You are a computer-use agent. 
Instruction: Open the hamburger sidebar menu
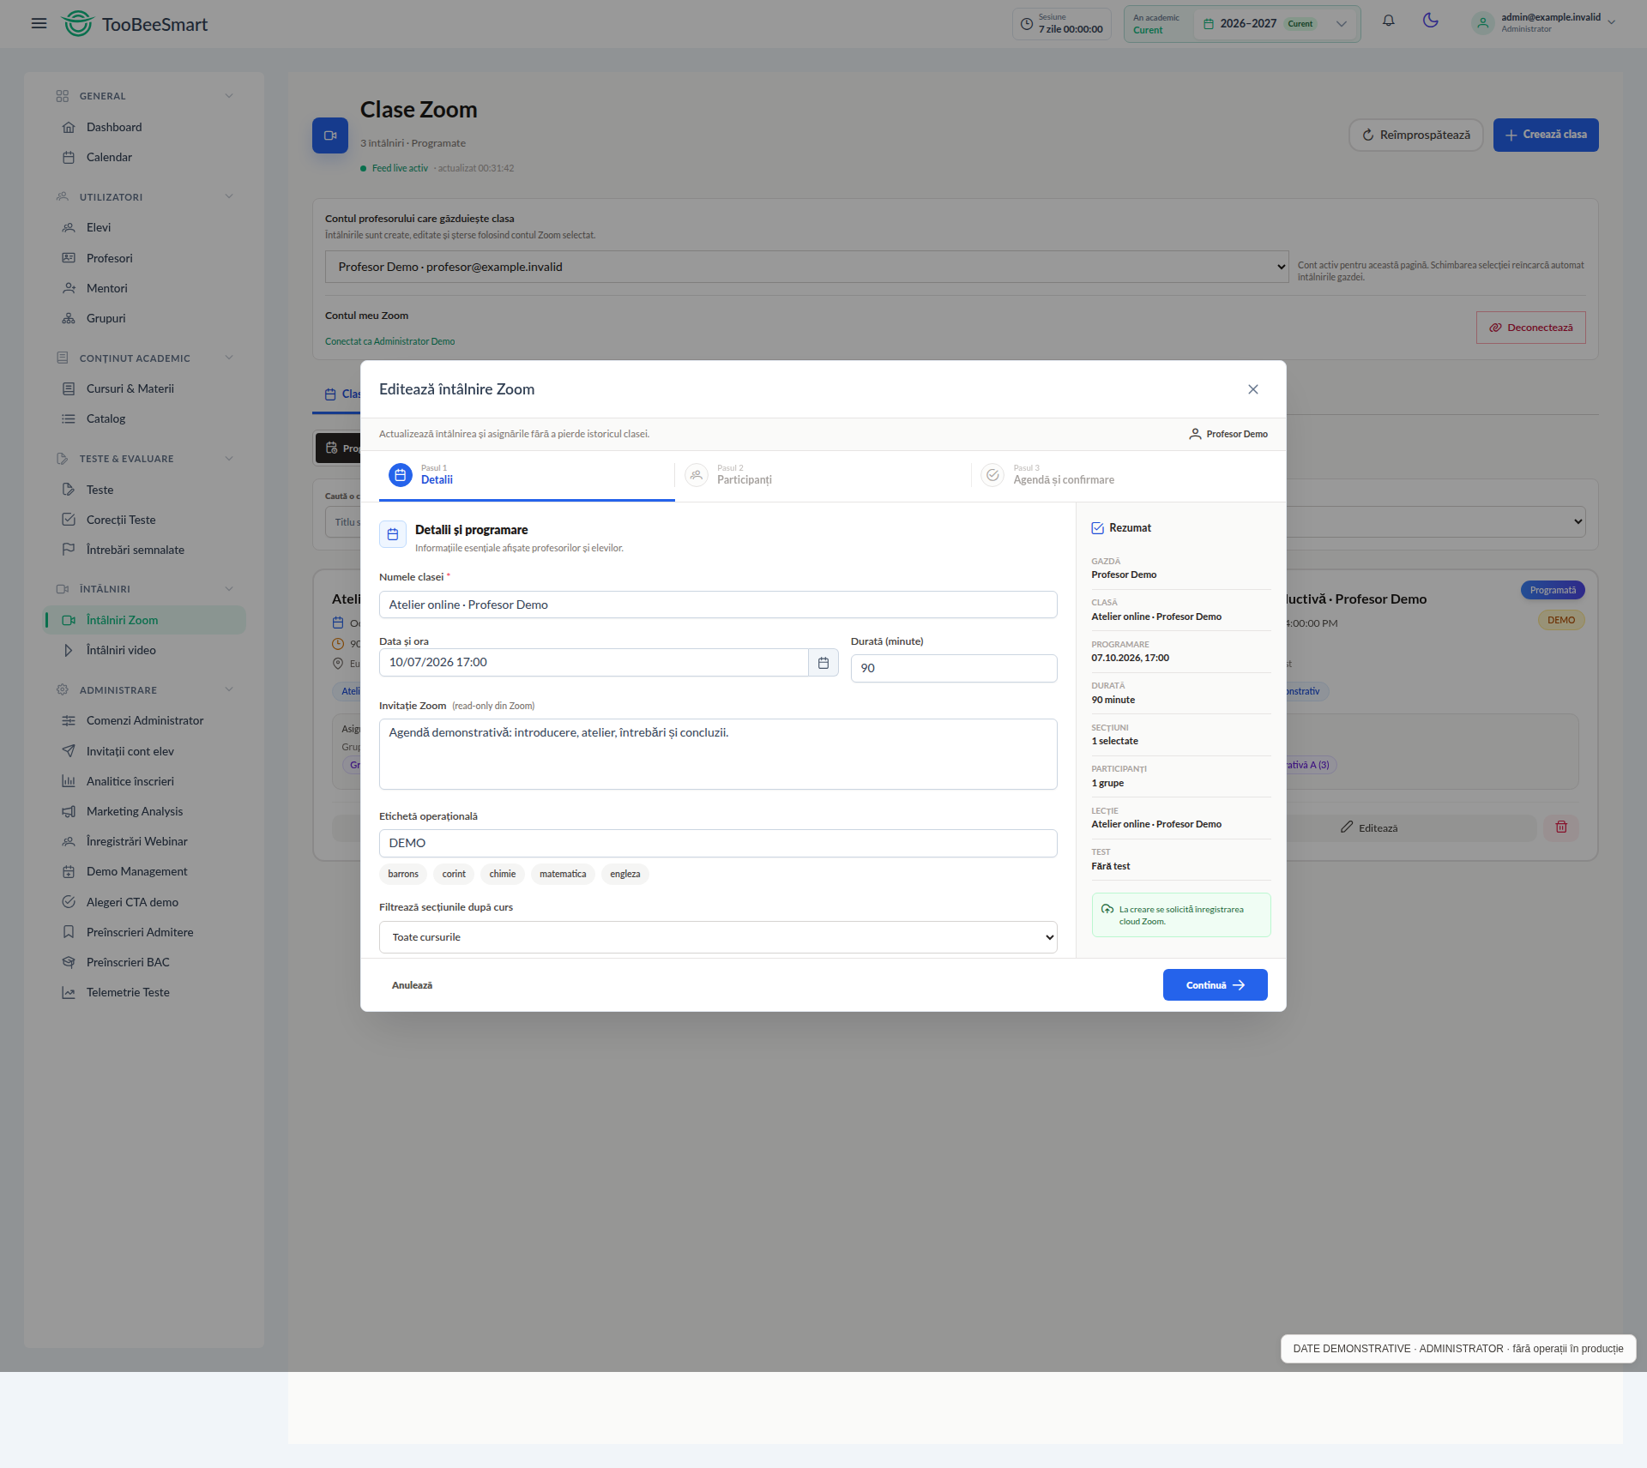(x=39, y=23)
